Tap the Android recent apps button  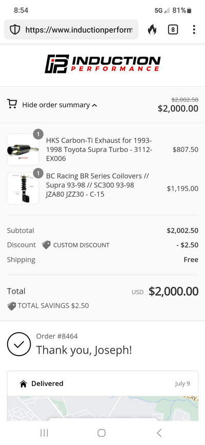click(44, 433)
